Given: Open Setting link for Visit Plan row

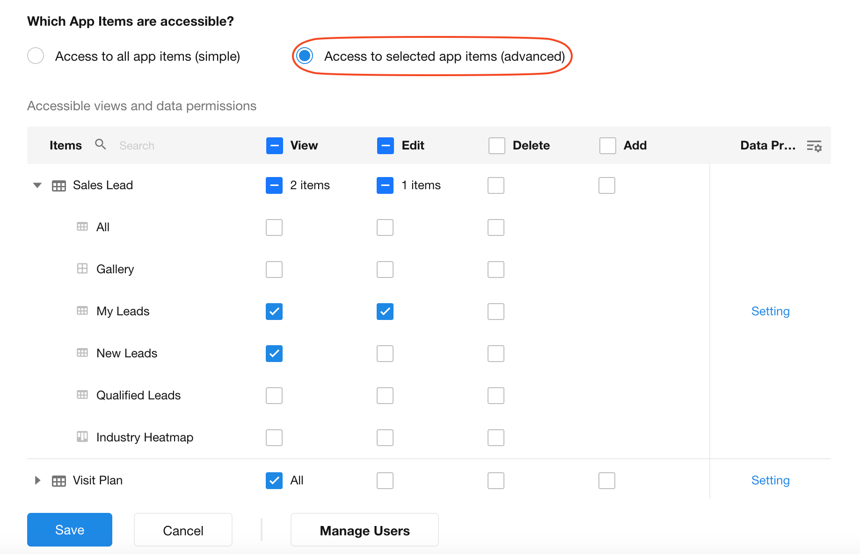Looking at the screenshot, I should tap(770, 481).
